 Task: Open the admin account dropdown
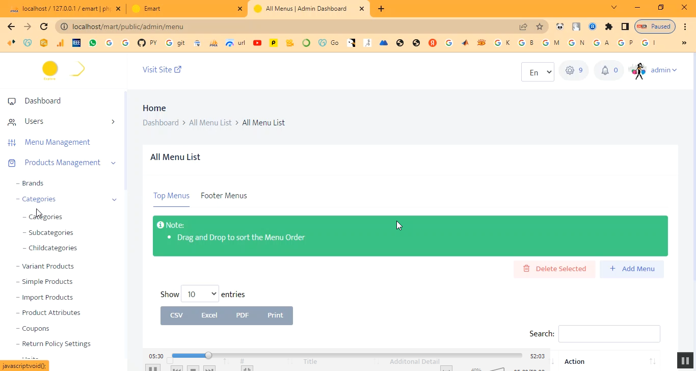point(664,70)
